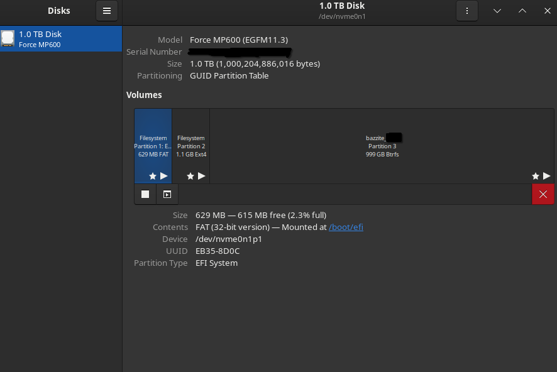
Task: Close the Disks window
Action: (548, 11)
